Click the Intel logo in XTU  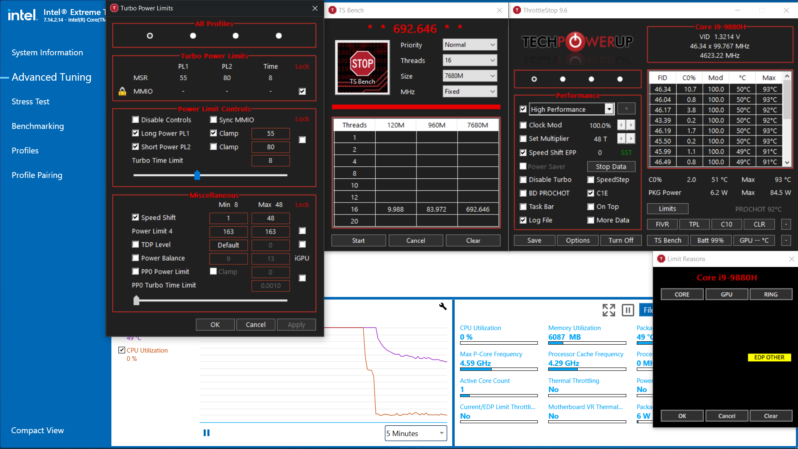point(22,15)
